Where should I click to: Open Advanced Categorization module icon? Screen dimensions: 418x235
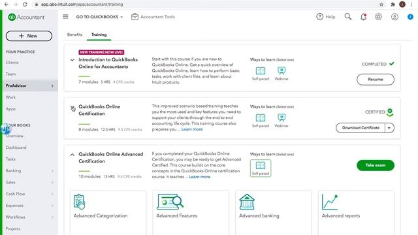point(79,202)
